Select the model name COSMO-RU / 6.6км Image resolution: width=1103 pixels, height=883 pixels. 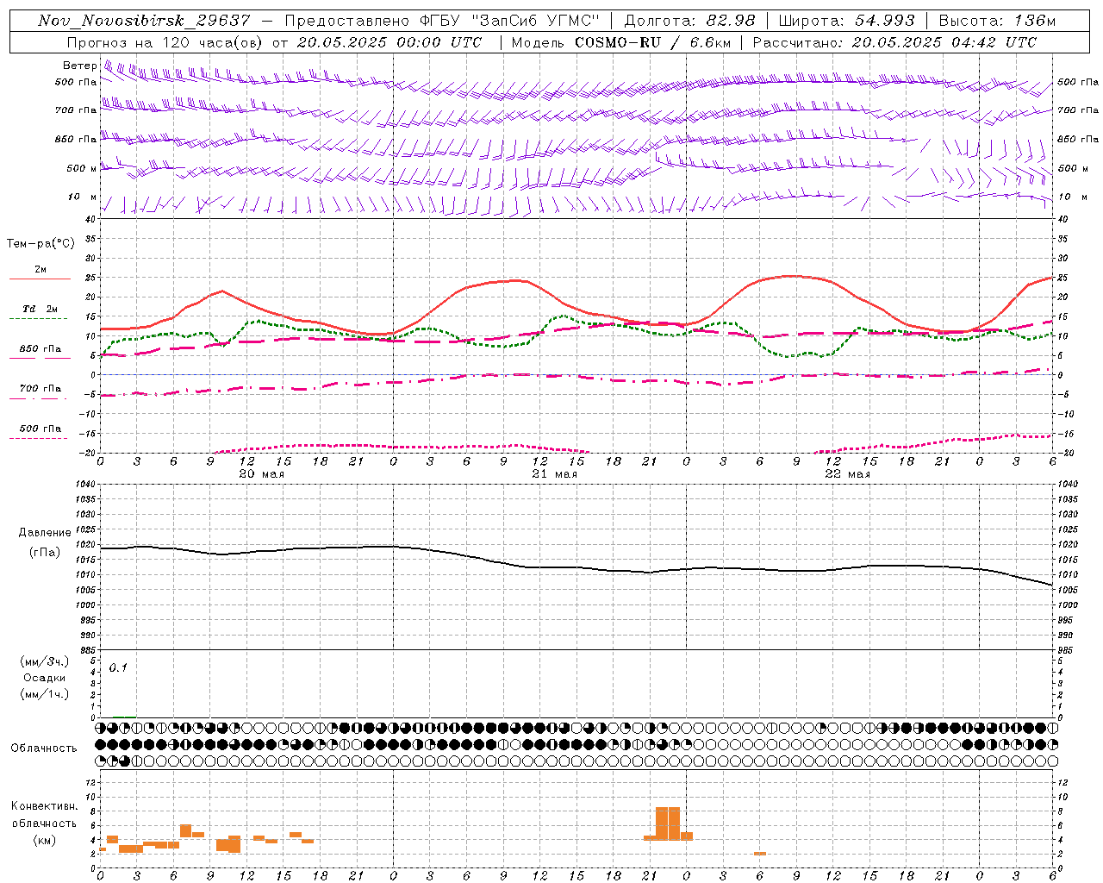pyautogui.click(x=653, y=42)
